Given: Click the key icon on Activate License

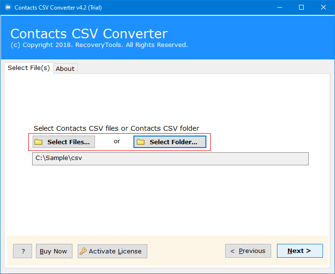Looking at the screenshot, I should tap(83, 251).
